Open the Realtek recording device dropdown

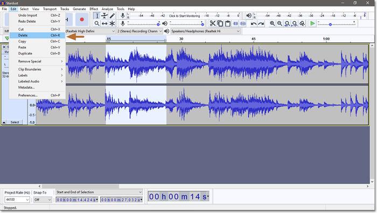pos(90,31)
